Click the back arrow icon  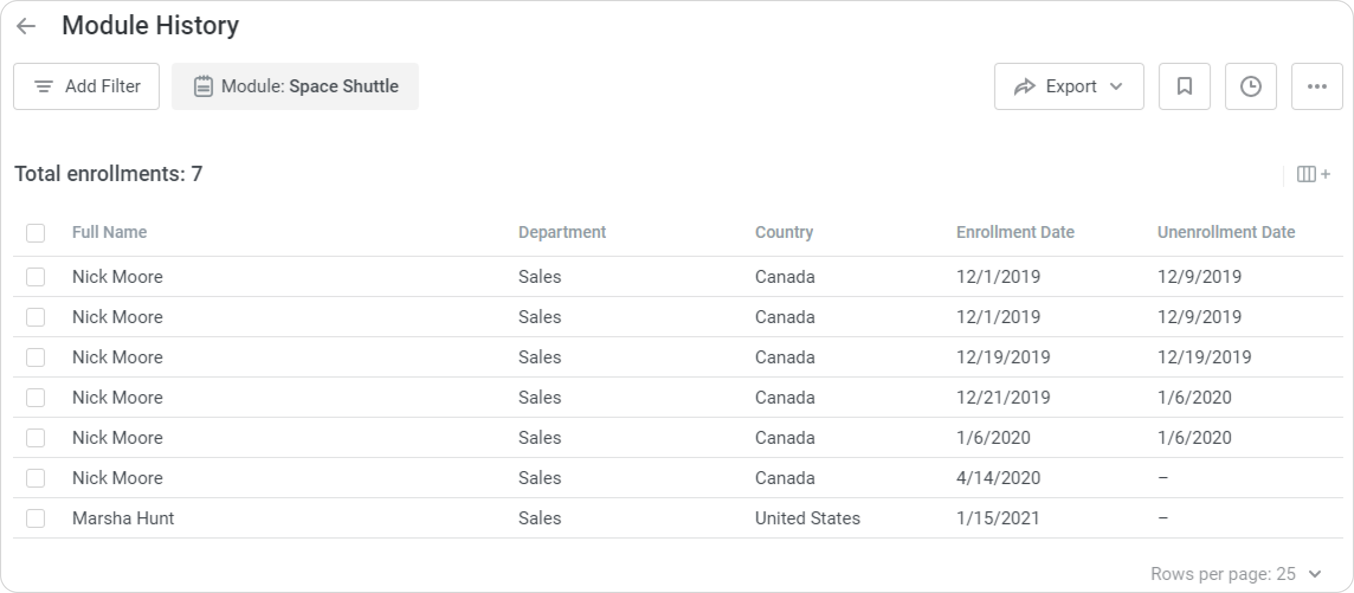[x=27, y=26]
